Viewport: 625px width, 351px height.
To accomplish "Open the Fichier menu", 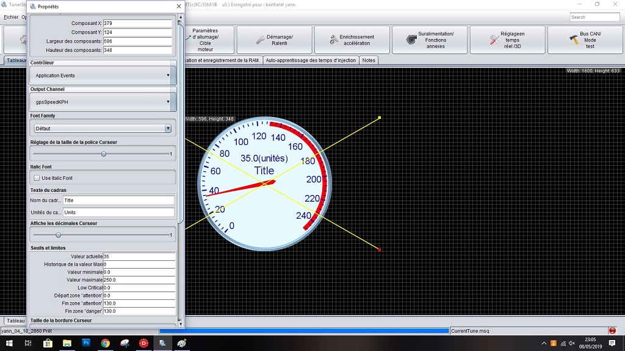I will tap(11, 17).
